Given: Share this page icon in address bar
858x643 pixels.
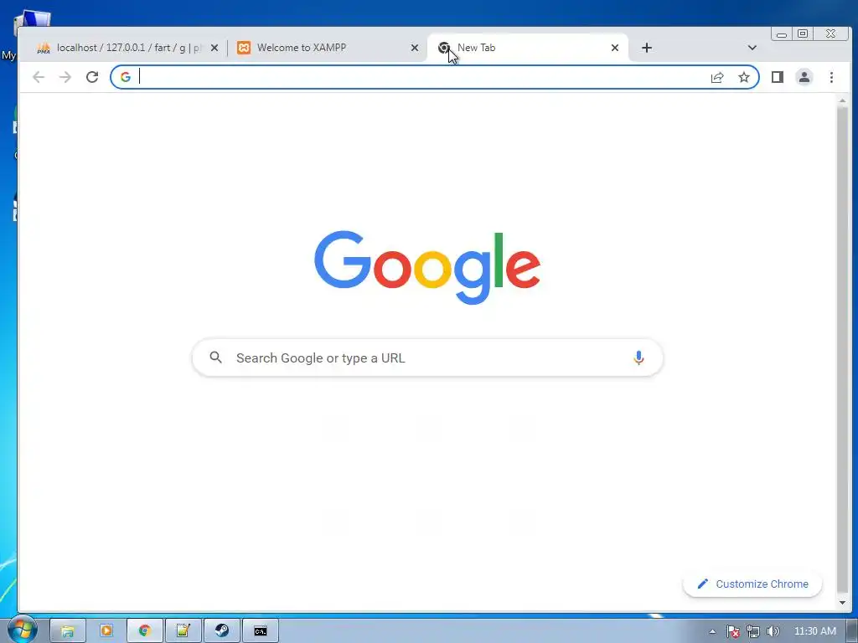Looking at the screenshot, I should pos(717,77).
